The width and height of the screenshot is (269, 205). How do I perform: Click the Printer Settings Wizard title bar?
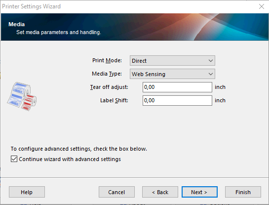129,6
